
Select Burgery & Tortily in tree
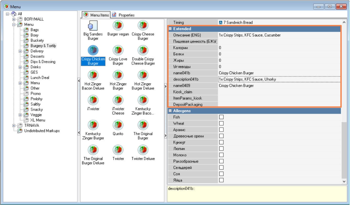(x=43, y=46)
